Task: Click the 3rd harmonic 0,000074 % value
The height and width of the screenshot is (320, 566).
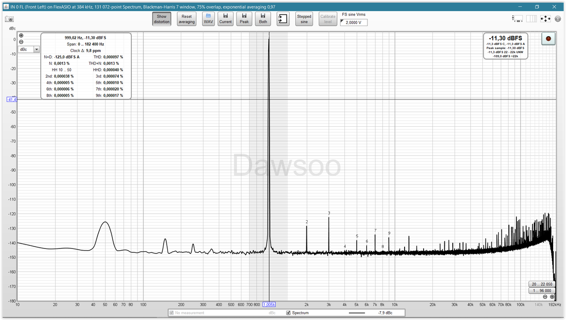Action: point(113,76)
